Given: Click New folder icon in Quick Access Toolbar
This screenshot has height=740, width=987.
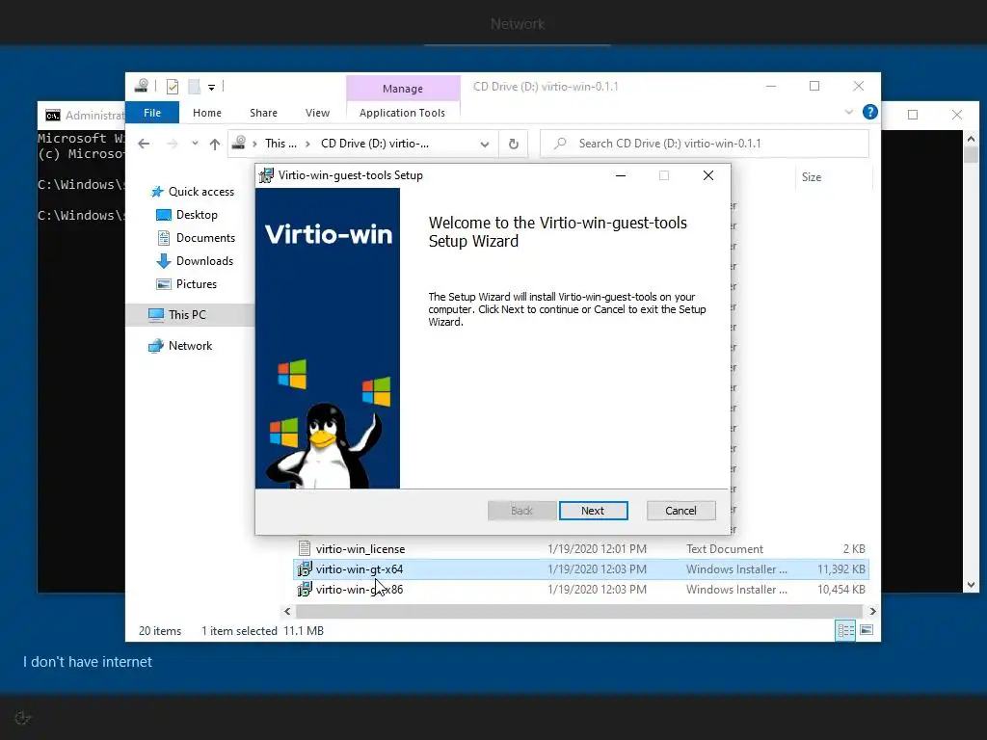Looking at the screenshot, I should 195,86.
